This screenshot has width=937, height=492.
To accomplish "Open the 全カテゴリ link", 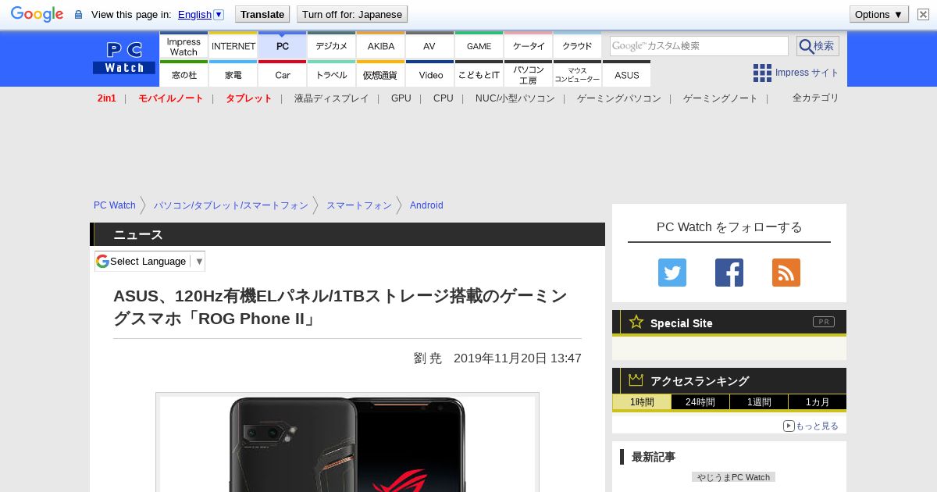I will pos(816,98).
